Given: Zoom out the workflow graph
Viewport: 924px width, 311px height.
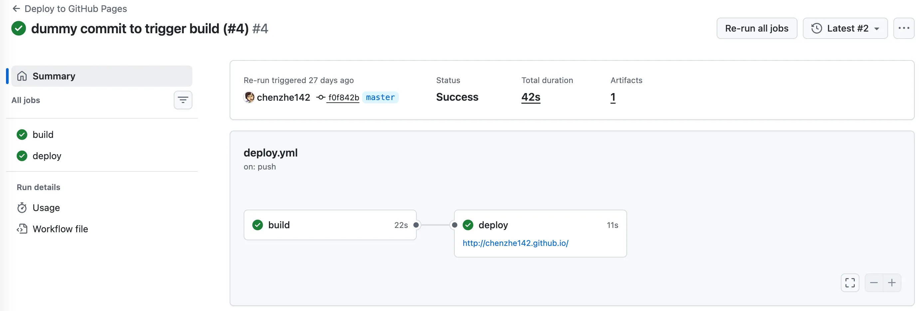Looking at the screenshot, I should click(x=874, y=283).
